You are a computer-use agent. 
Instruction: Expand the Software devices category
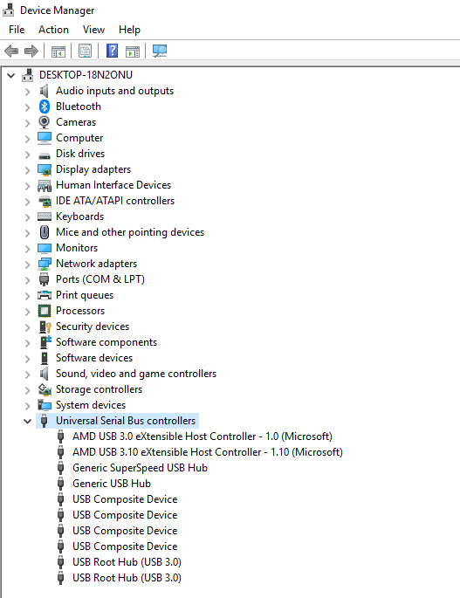[x=27, y=359]
